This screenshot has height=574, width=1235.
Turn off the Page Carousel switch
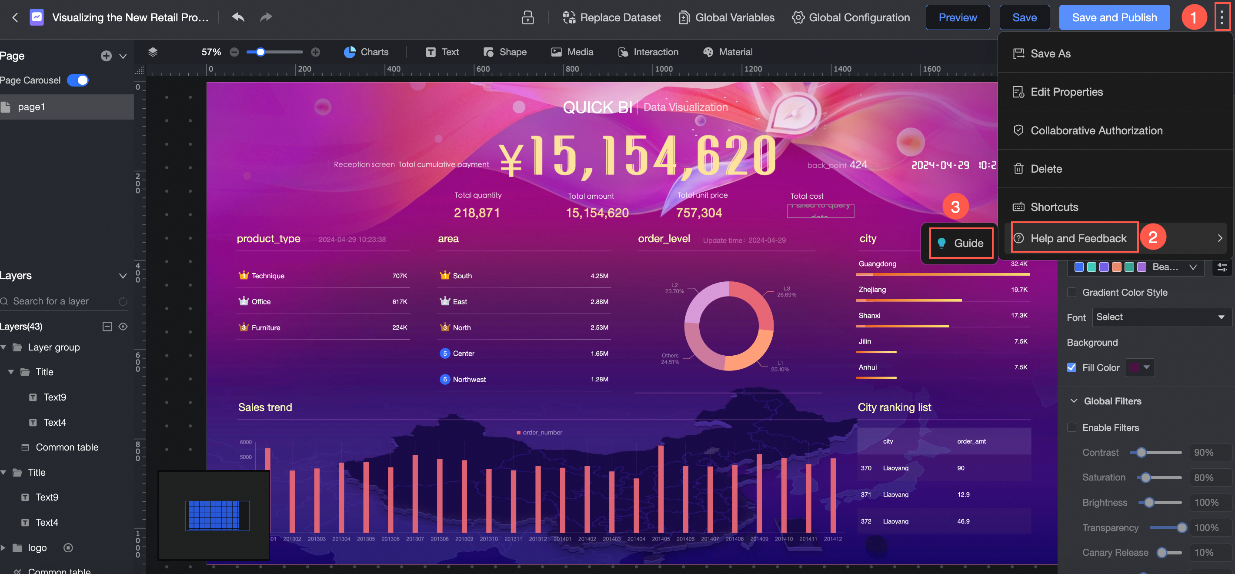pos(78,80)
